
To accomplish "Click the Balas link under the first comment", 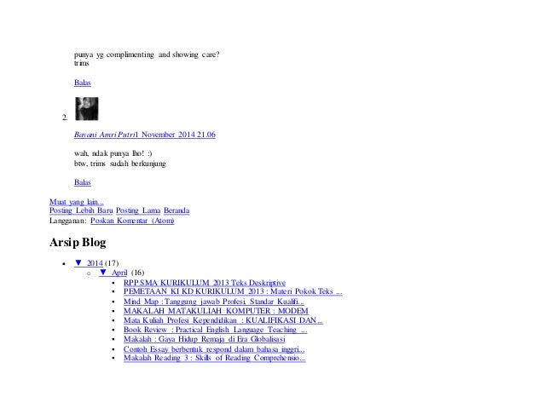I will pyautogui.click(x=83, y=83).
